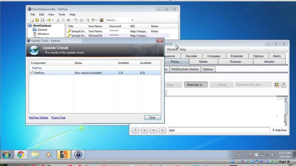The width and height of the screenshot is (296, 166).
Task: Open Windows Explorer from the taskbar
Action: (x=35, y=155)
